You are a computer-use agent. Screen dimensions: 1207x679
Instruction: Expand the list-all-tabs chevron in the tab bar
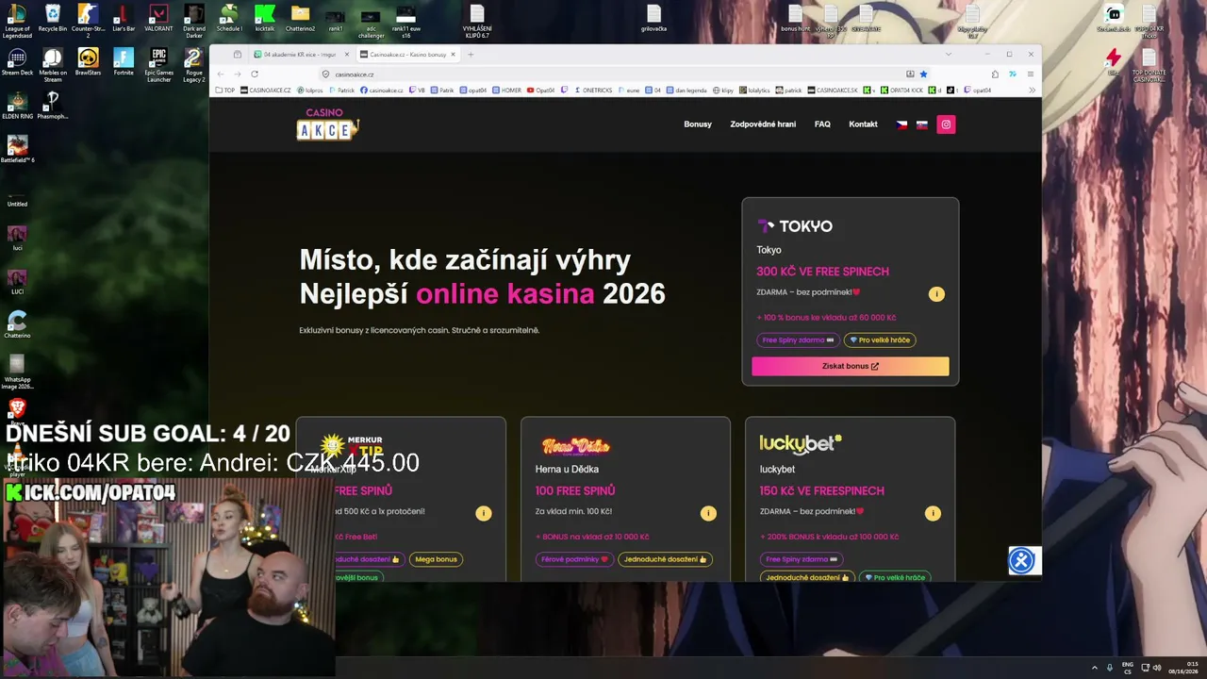[949, 55]
